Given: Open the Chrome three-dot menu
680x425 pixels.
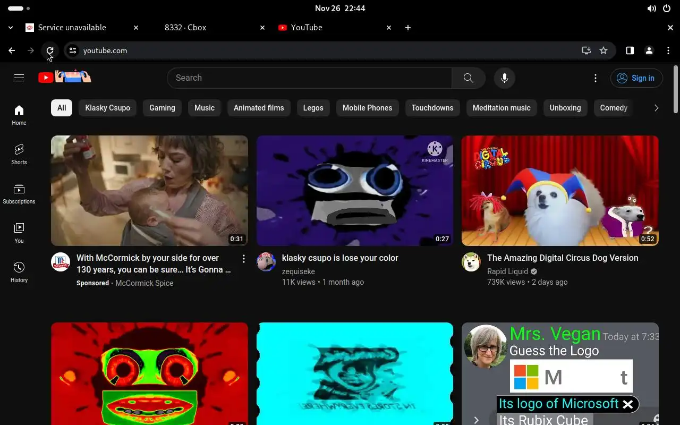Looking at the screenshot, I should click(x=668, y=50).
